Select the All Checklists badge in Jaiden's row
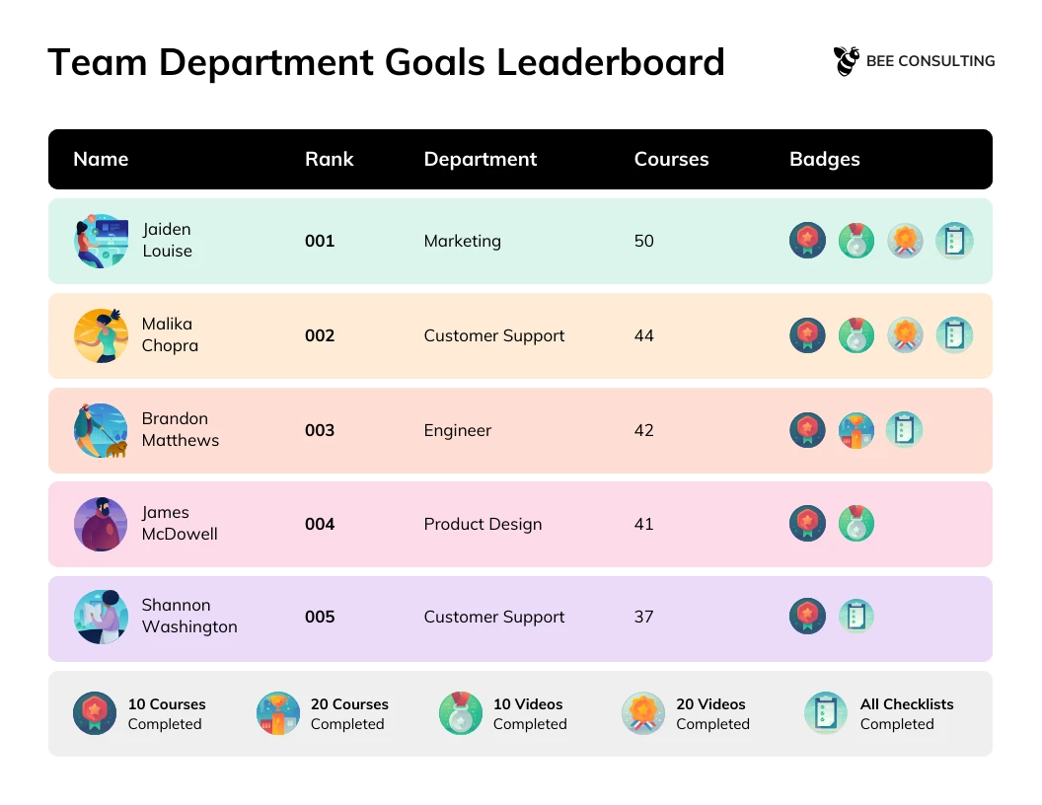 click(954, 240)
